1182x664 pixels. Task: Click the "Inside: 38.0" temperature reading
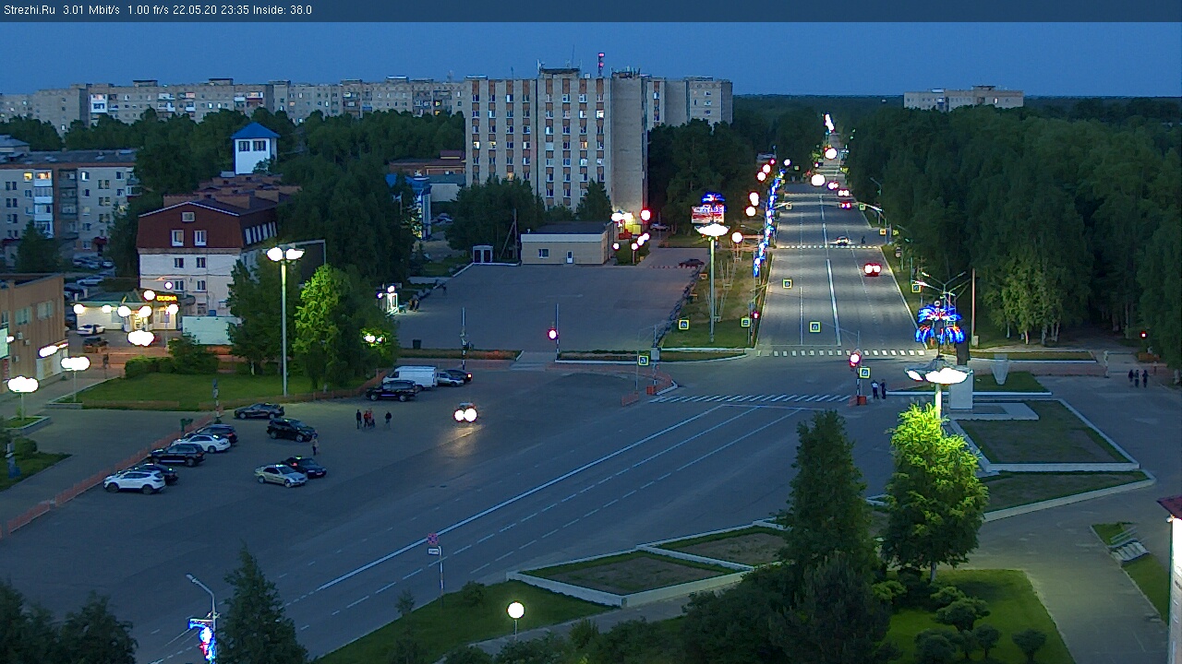click(x=283, y=10)
